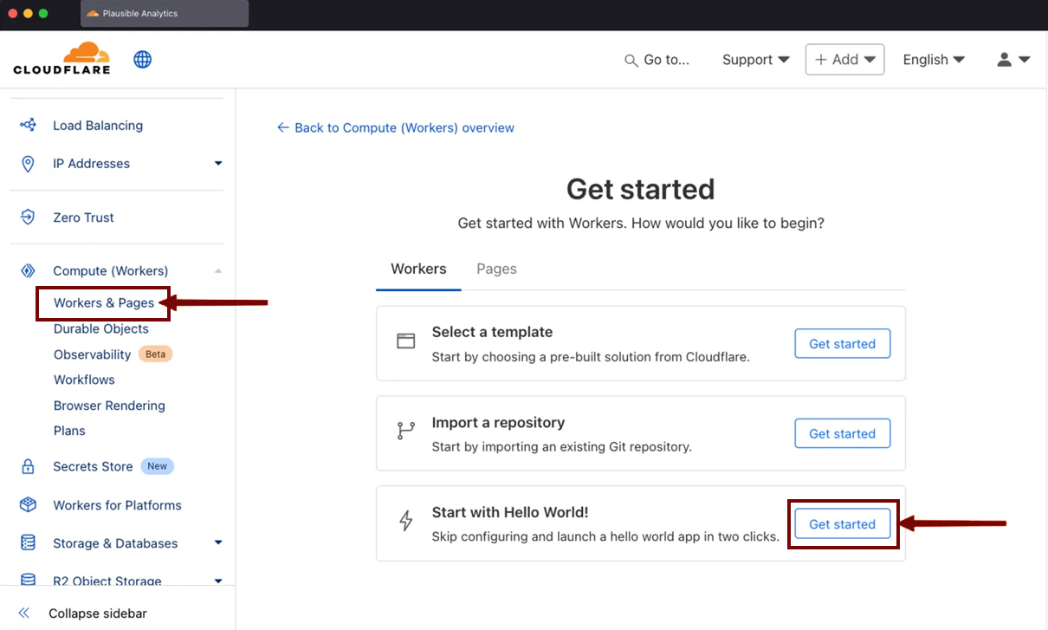Screen dimensions: 1048x630
Task: Expand the IP Addresses section
Action: click(217, 163)
